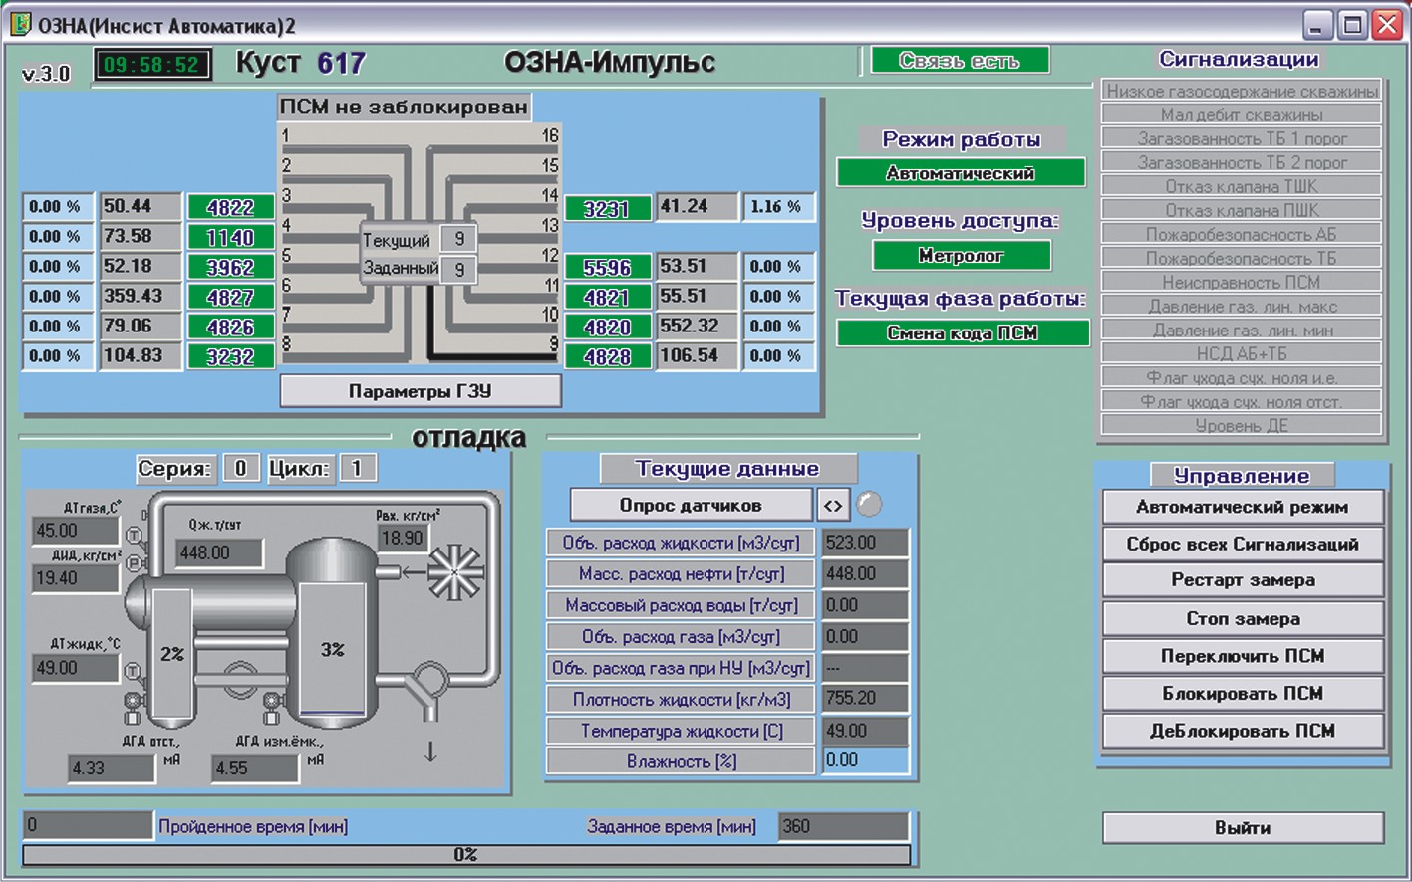
Task: Open Параметры ГЗУ
Action: 421,391
